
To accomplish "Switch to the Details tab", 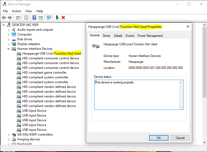I will (118, 36).
